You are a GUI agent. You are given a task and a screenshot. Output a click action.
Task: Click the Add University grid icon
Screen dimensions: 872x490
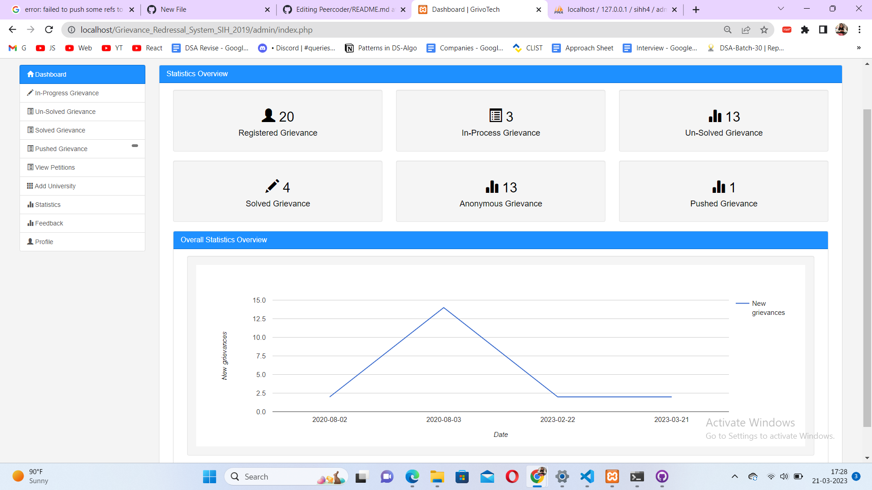(x=30, y=186)
